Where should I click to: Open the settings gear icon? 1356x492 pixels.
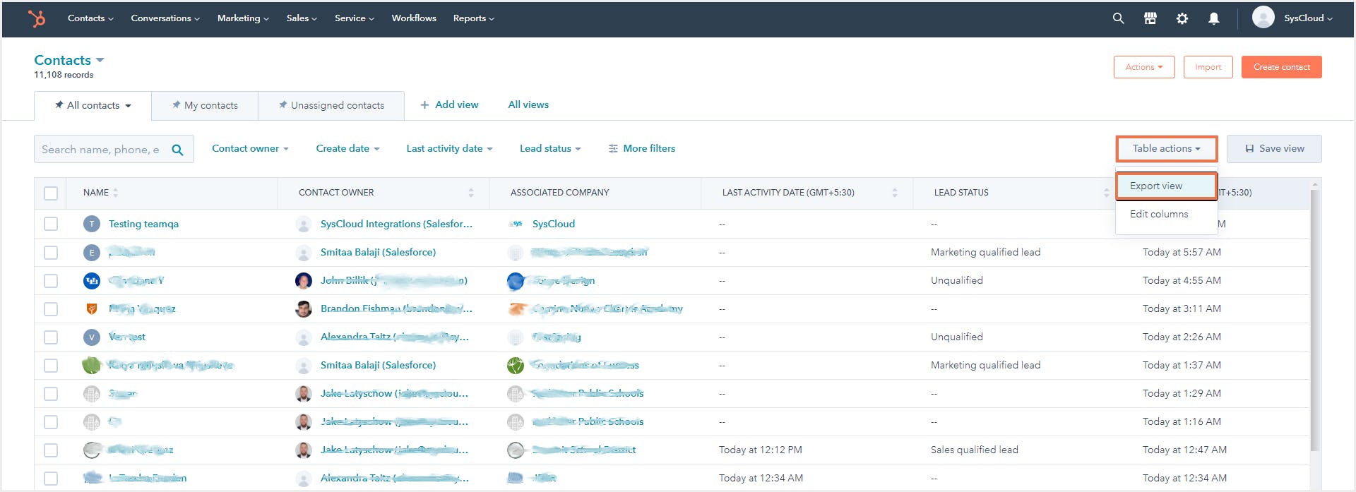[1182, 18]
